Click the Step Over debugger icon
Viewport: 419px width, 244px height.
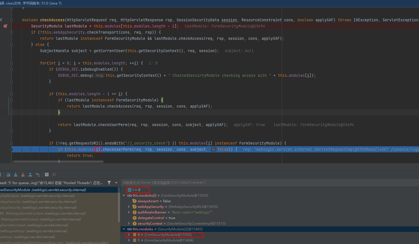pyautogui.click(x=8, y=175)
